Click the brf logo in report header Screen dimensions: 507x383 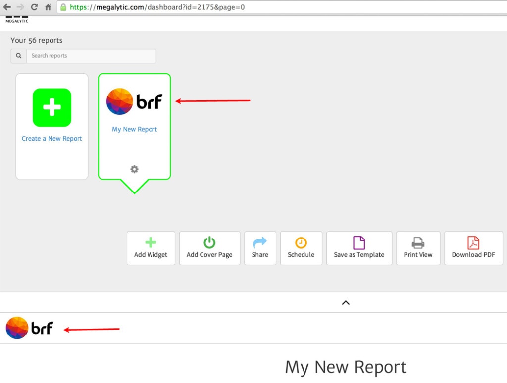30,328
